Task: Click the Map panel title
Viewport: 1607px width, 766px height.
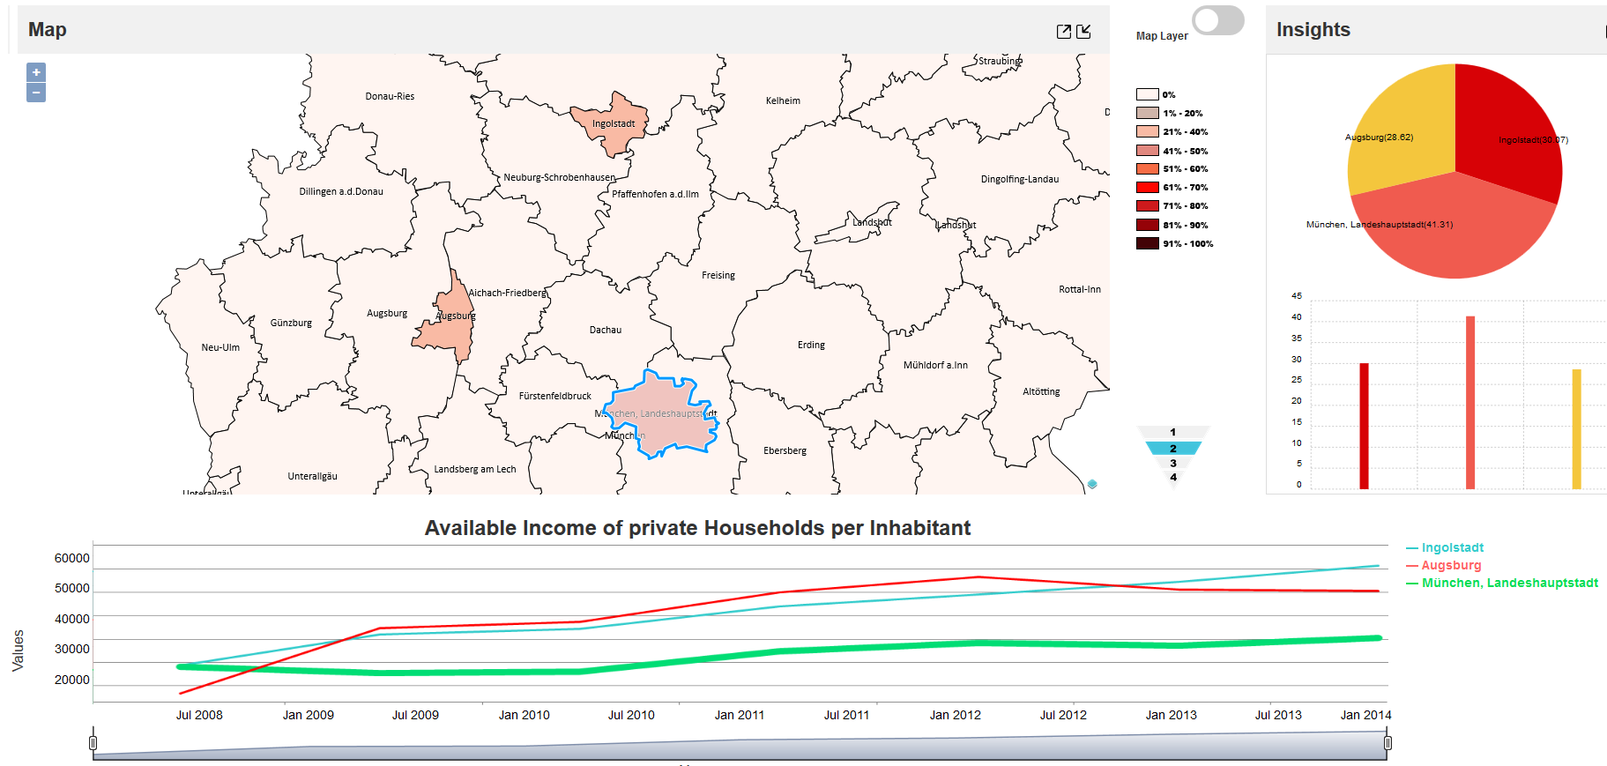Action: point(48,30)
